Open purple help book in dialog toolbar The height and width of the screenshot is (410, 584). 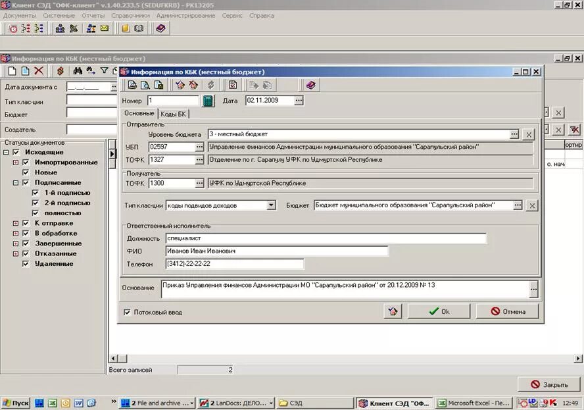[310, 85]
